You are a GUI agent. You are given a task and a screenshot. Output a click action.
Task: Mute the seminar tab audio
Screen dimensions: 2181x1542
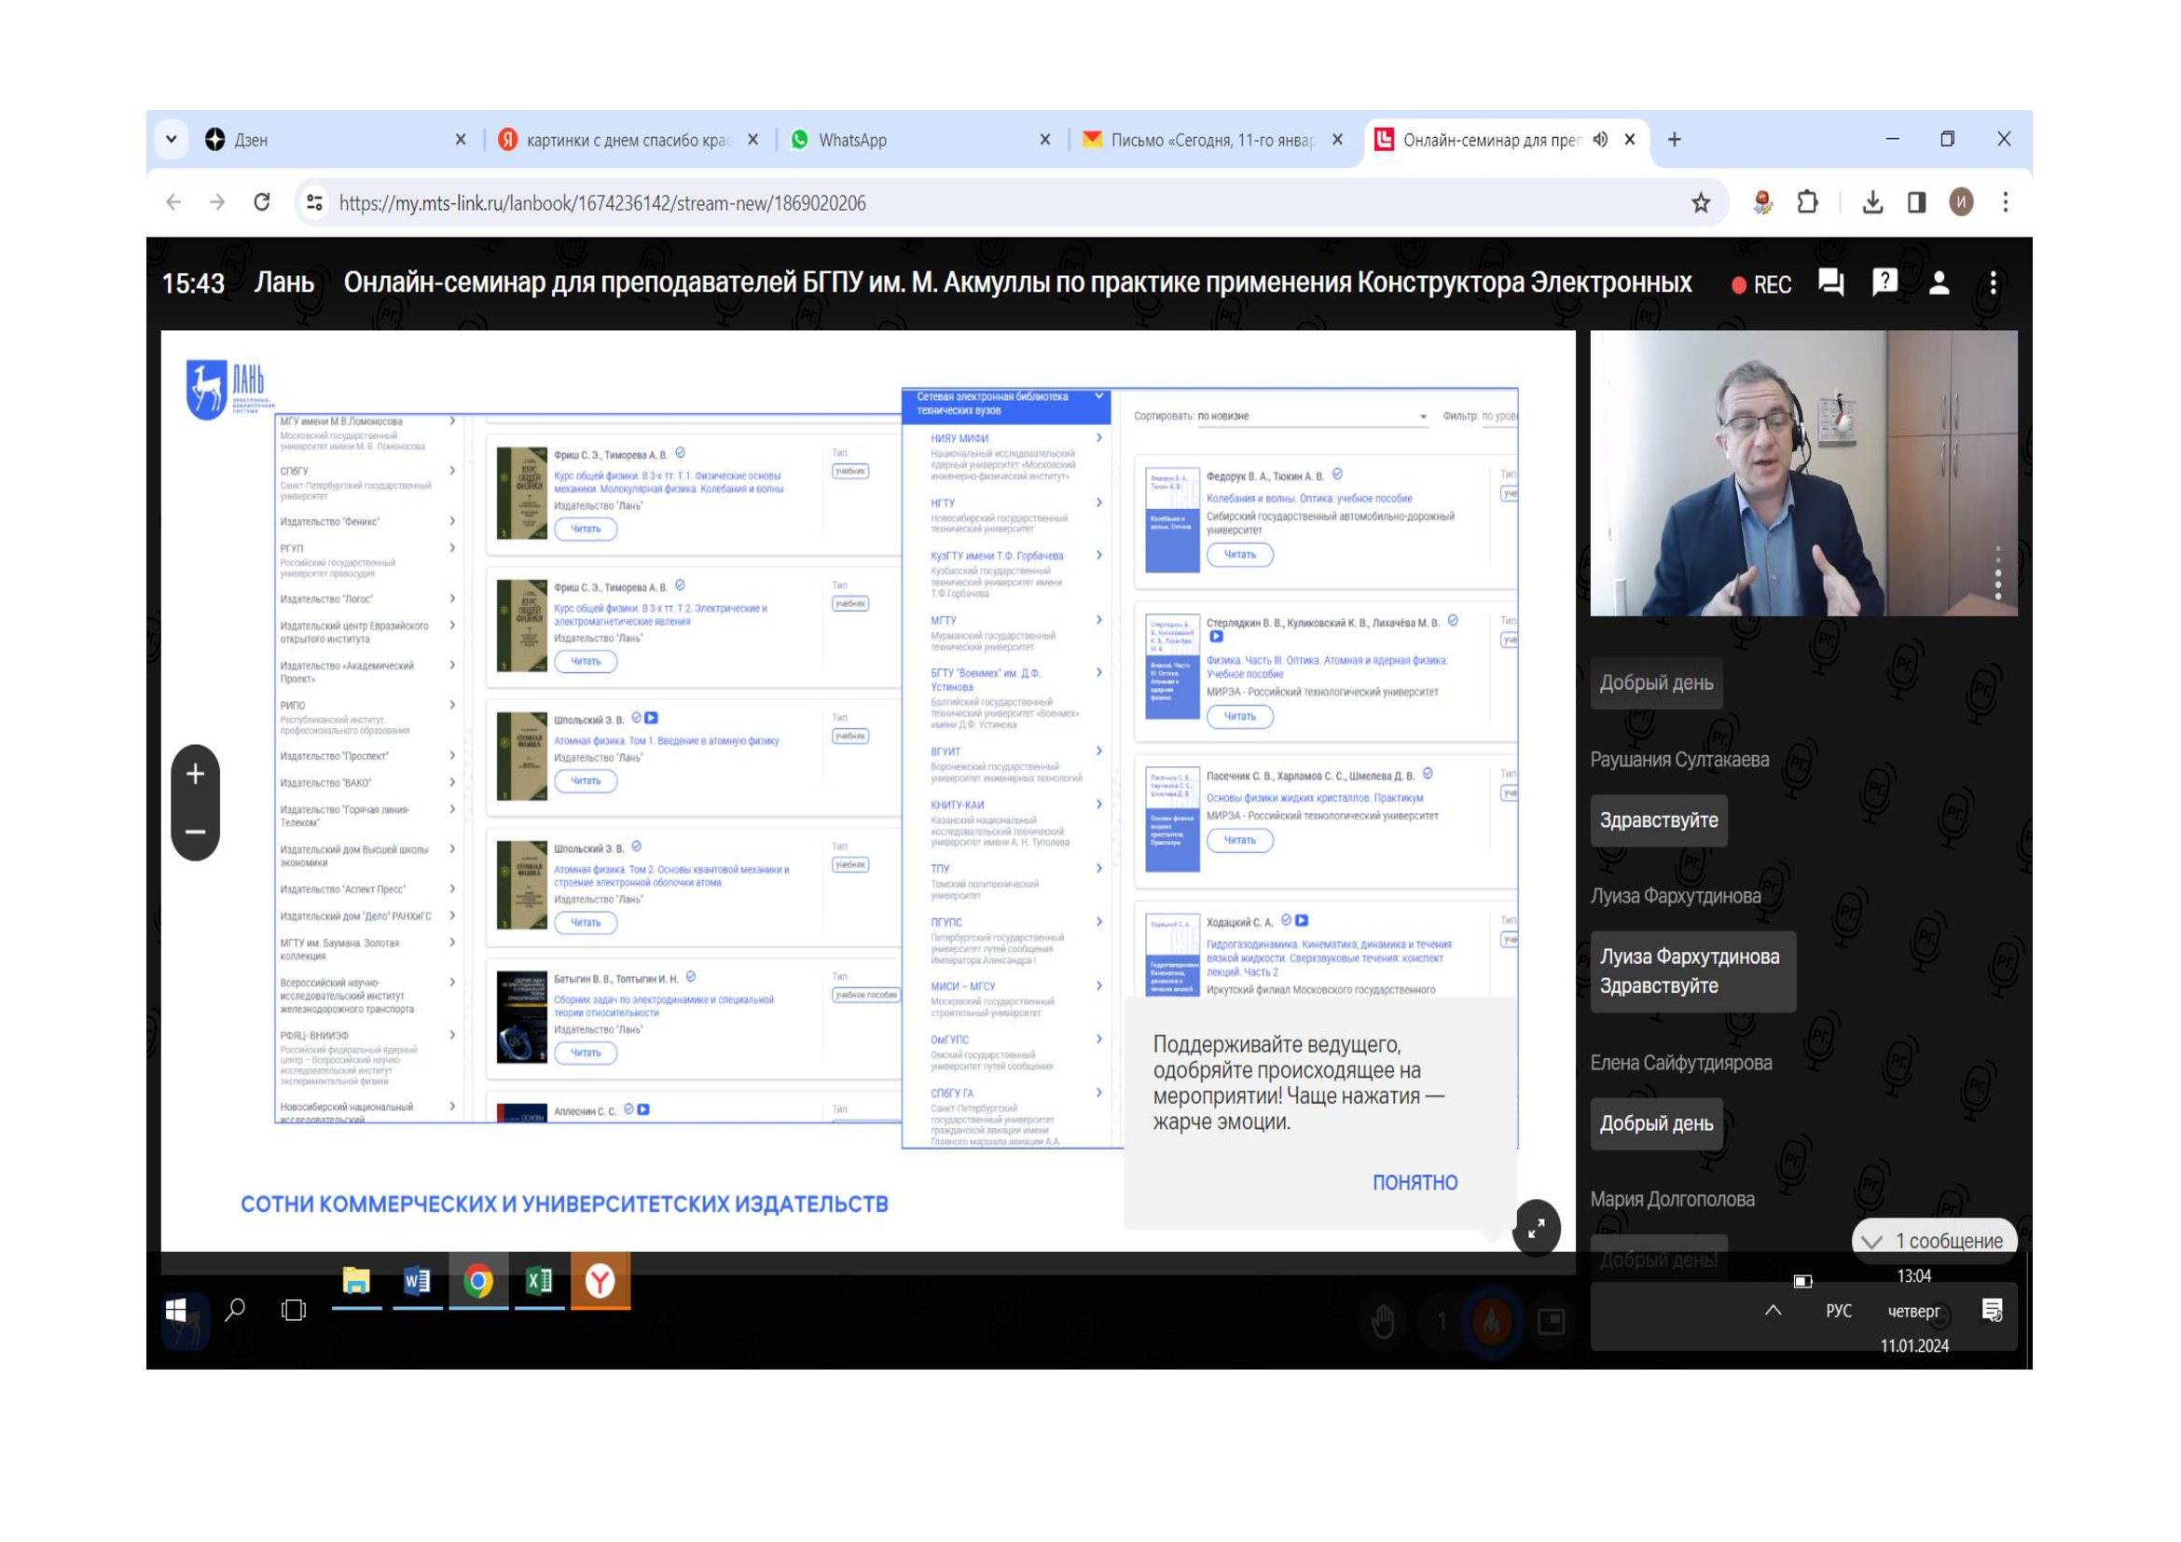point(1601,140)
